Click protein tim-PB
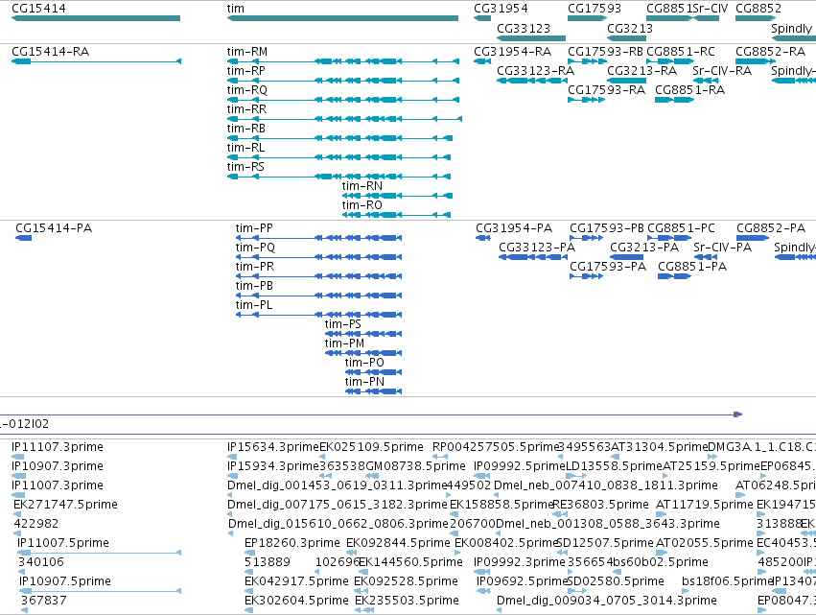This screenshot has height=615, width=816. pyautogui.click(x=318, y=296)
